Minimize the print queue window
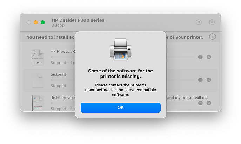Screen dimensions: 241x144 click(x=36, y=22)
